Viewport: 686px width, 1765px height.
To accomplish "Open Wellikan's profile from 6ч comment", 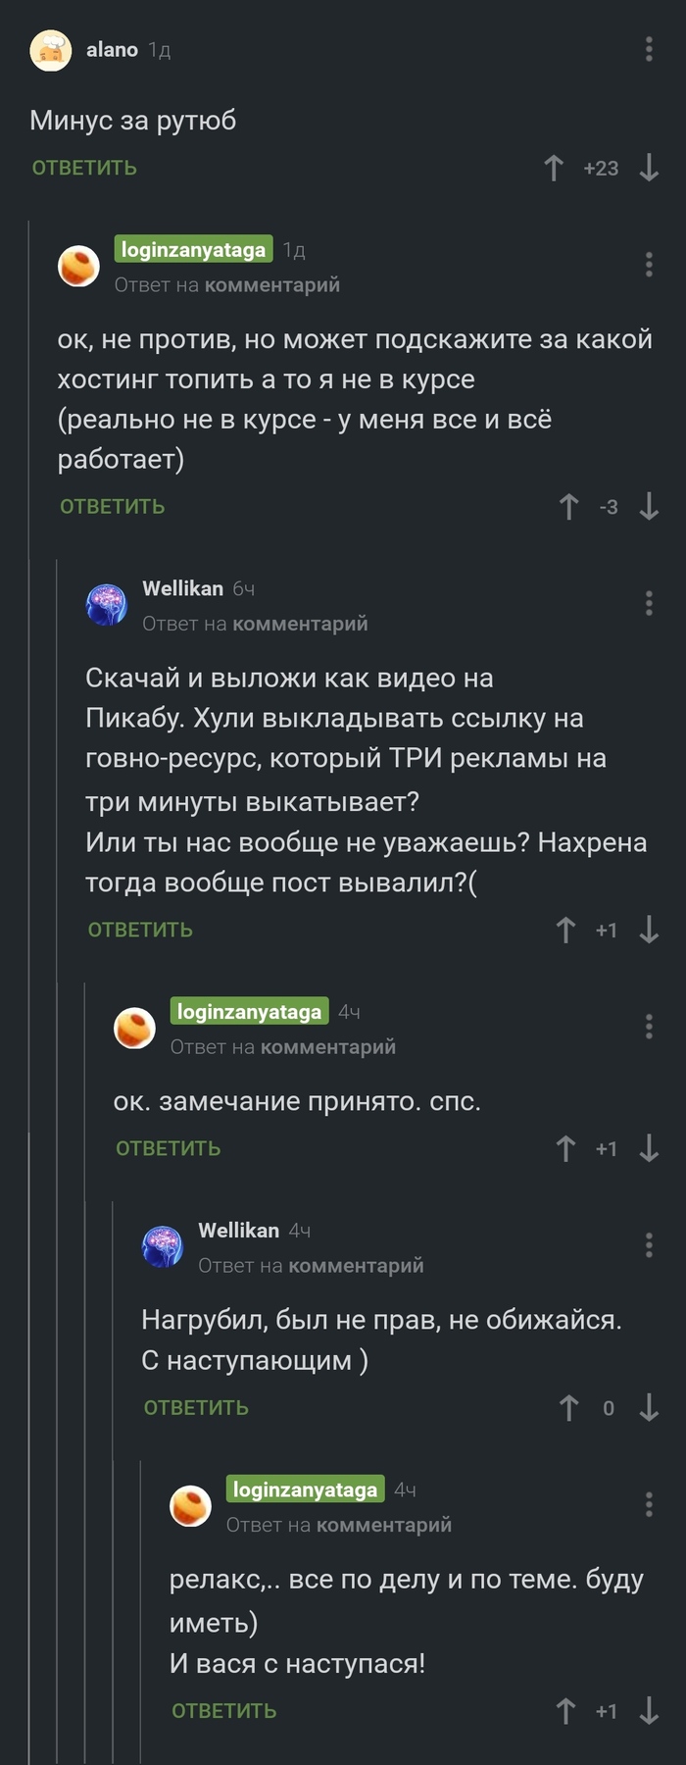I will pyautogui.click(x=182, y=588).
